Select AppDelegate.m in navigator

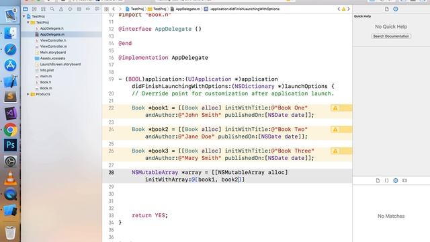click(52, 34)
